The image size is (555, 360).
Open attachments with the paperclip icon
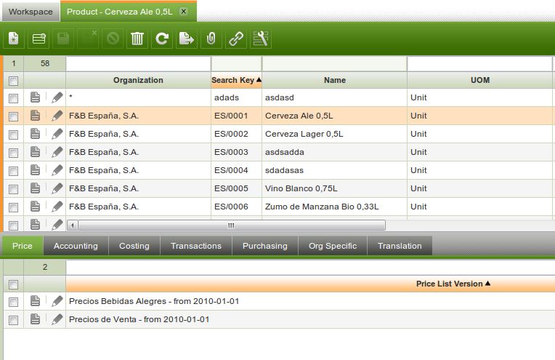211,39
